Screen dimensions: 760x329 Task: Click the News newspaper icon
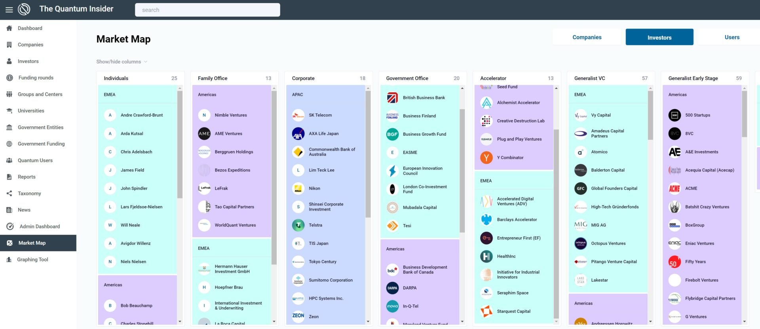tap(9, 210)
